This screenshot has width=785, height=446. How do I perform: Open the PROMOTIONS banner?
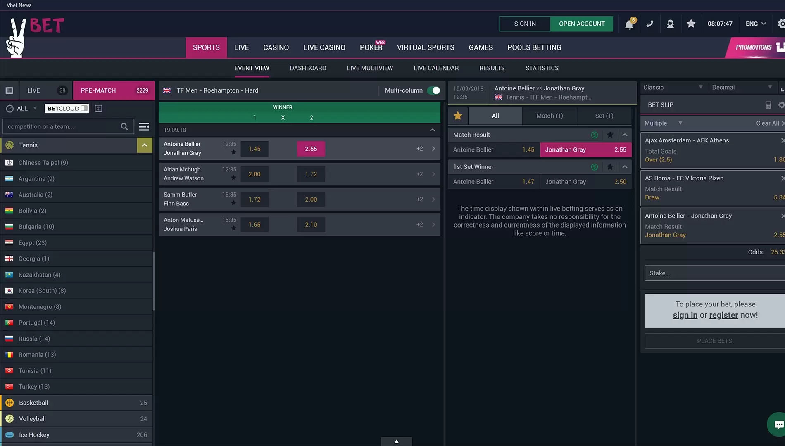[x=754, y=47]
